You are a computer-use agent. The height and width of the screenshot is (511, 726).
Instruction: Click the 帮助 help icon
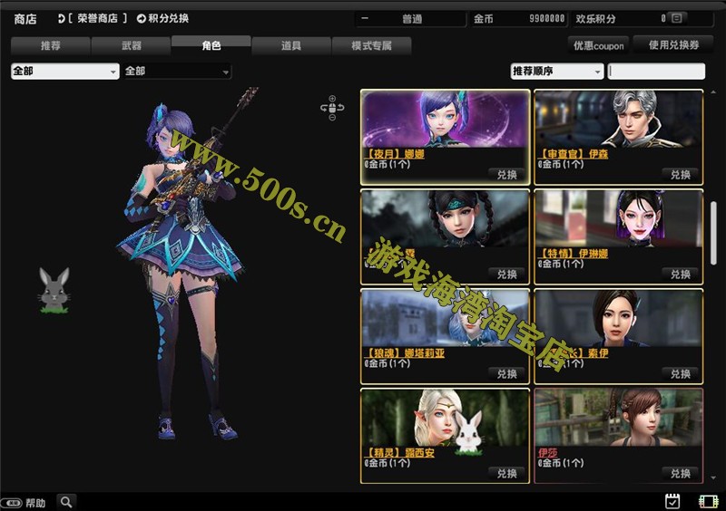click(x=13, y=502)
